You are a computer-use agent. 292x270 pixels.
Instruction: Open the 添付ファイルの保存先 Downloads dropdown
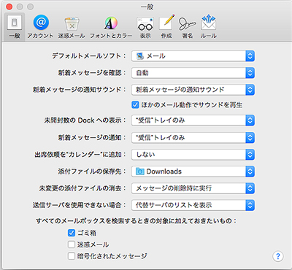(193, 171)
